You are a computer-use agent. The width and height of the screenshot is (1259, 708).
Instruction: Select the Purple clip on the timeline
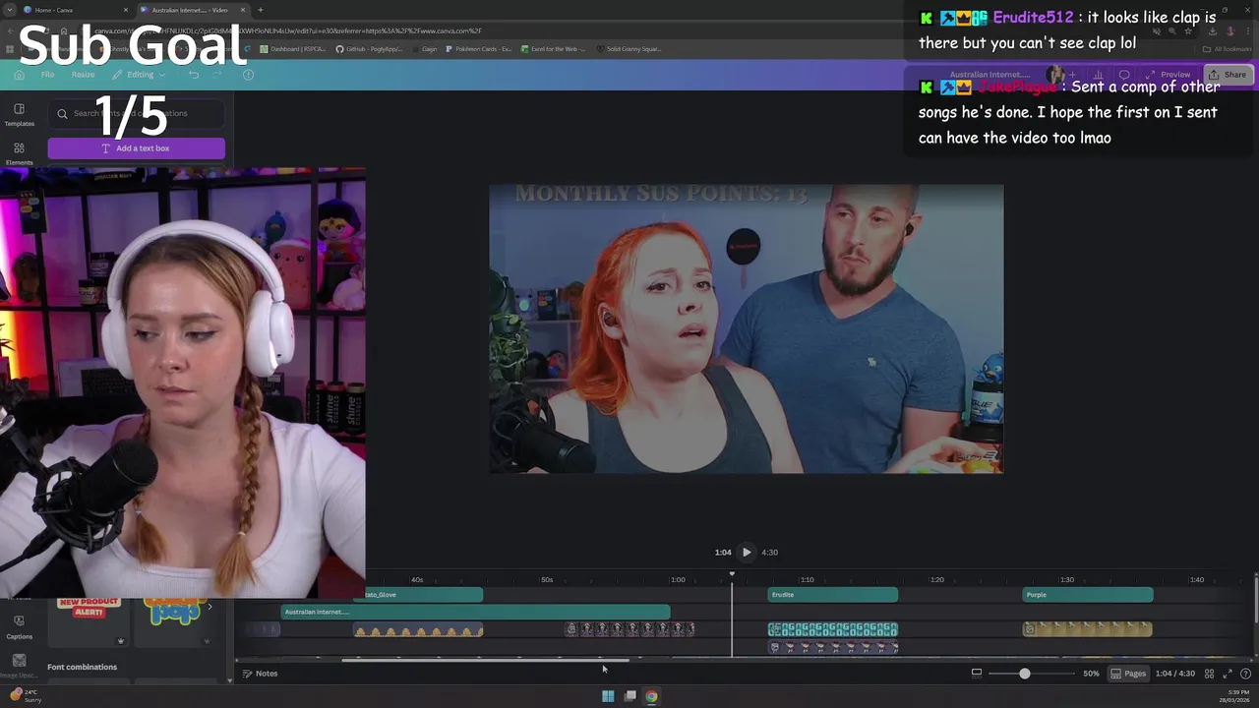(x=1087, y=595)
